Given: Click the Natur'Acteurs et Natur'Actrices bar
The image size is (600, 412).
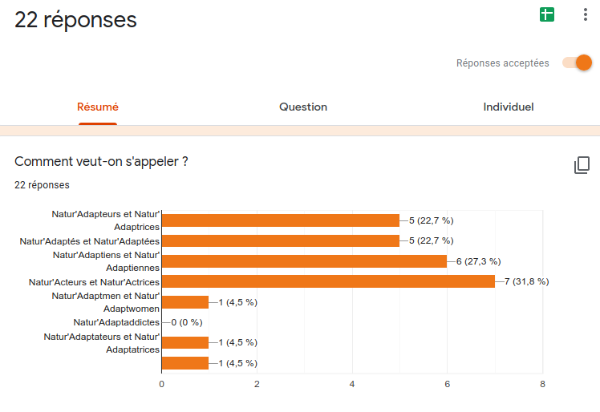Looking at the screenshot, I should point(328,281).
